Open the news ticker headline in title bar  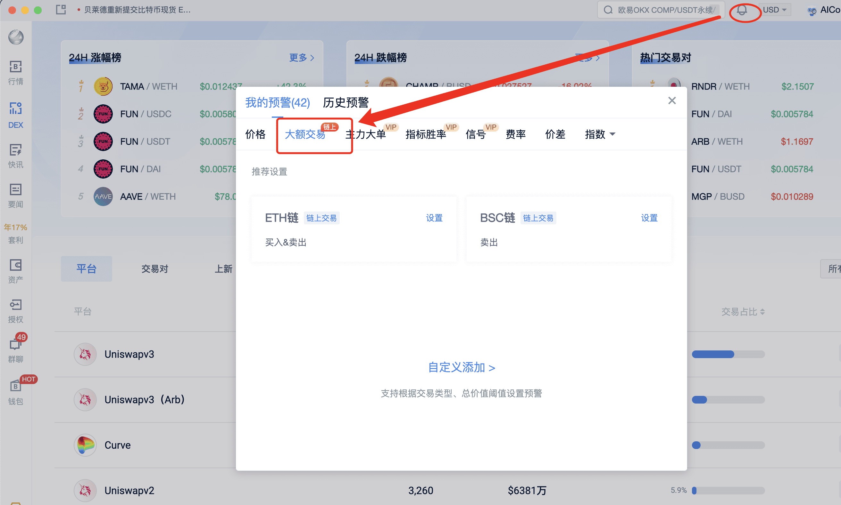(x=137, y=10)
